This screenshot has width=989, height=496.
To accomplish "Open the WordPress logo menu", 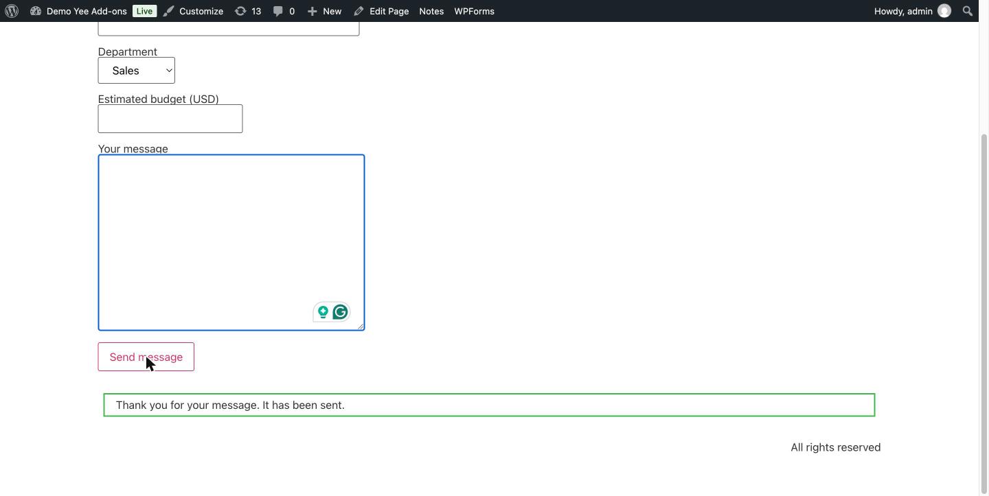I will pos(12,11).
